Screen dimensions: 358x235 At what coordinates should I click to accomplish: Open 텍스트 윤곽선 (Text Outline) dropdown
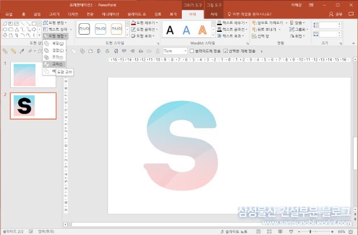pos(232,30)
